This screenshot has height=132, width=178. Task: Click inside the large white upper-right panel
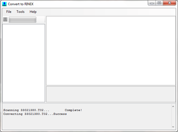click(111, 51)
